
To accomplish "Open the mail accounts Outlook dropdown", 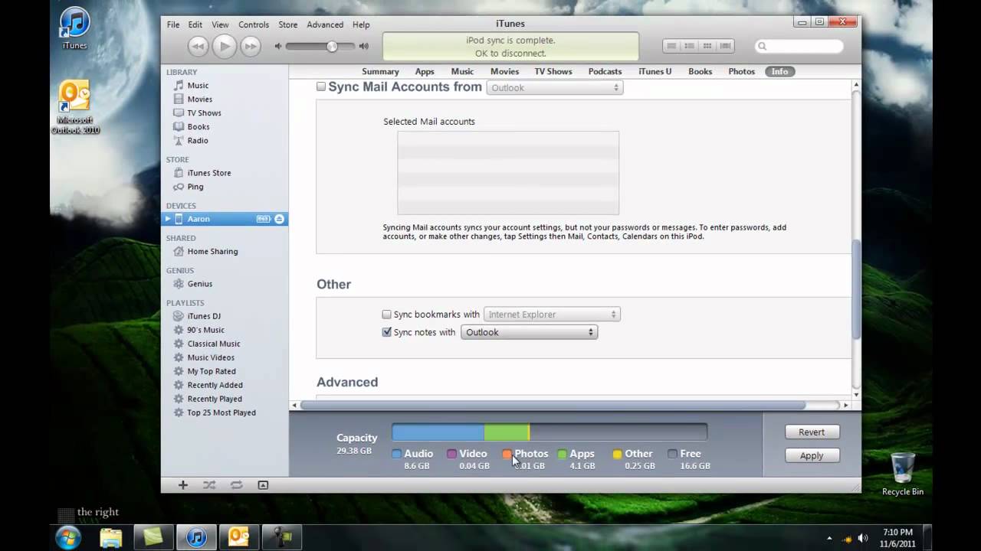I will pos(555,88).
